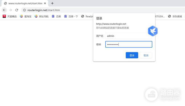
Task: Open the 百度 bookmark
Action: 56,16
